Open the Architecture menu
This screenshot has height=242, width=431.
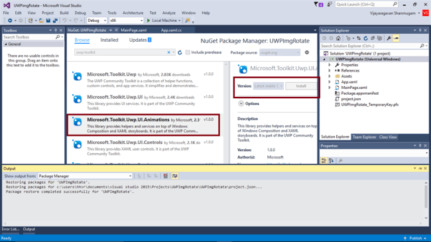(133, 13)
